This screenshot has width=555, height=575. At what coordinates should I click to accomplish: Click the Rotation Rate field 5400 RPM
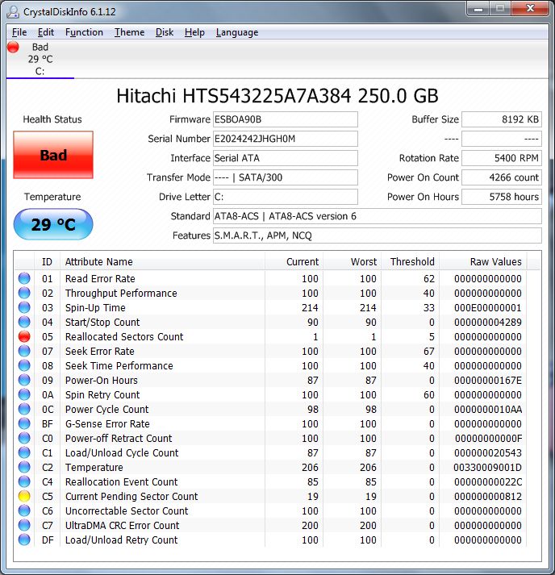pos(502,158)
